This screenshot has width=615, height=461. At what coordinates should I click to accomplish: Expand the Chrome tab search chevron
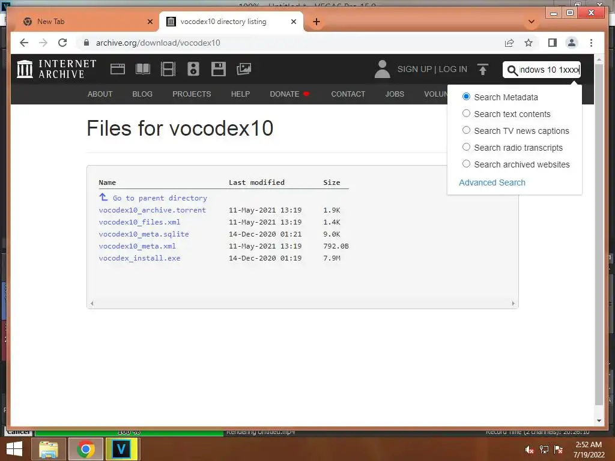pos(532,22)
